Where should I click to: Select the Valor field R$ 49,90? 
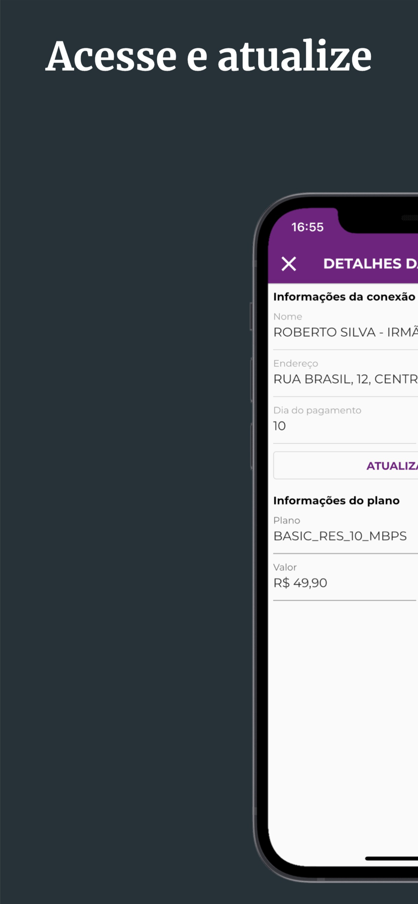point(300,583)
